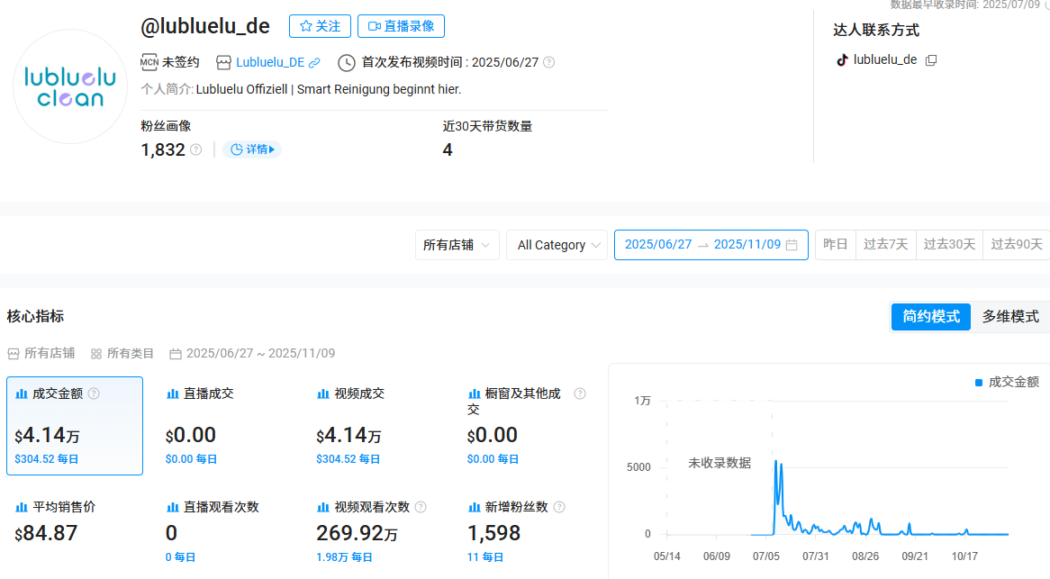Click the calendar icon in the date range picker
This screenshot has width=1050, height=579.
(792, 244)
